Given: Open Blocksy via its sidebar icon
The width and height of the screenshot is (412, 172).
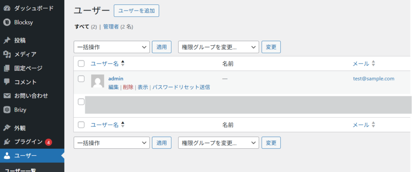Looking at the screenshot, I should coord(6,22).
